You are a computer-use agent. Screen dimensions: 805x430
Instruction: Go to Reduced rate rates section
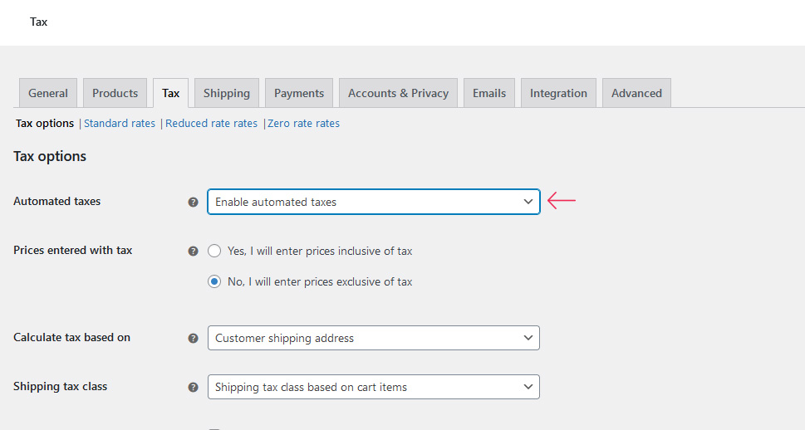[x=211, y=124]
